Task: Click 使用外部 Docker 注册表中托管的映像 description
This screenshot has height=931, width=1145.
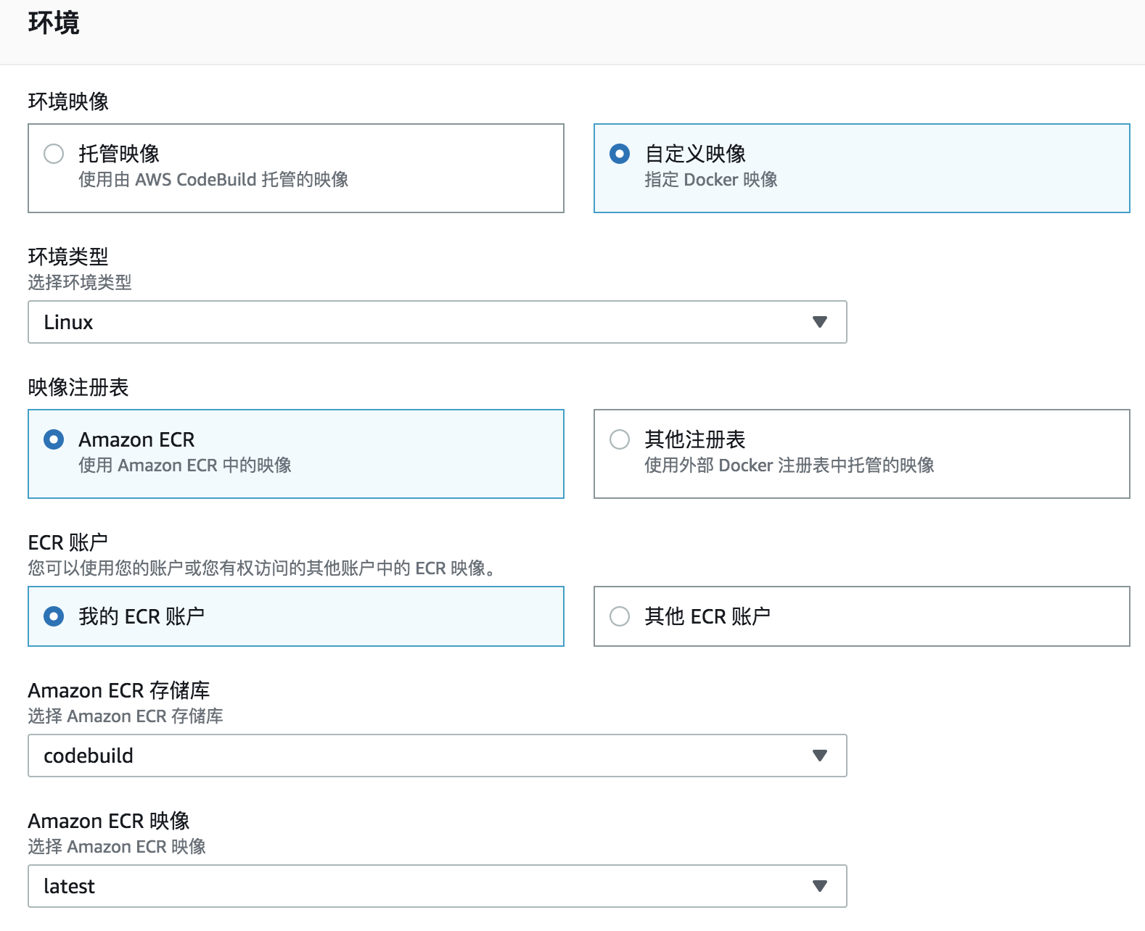Action: [789, 465]
